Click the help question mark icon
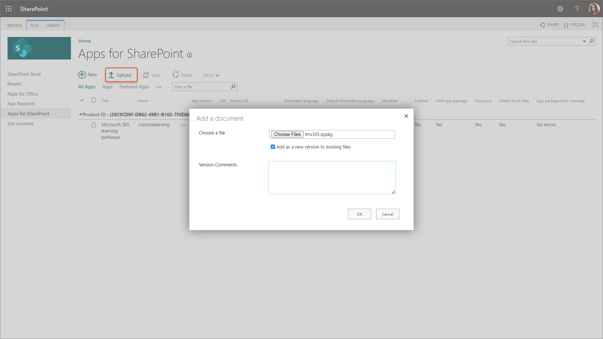The image size is (603, 339). click(577, 9)
